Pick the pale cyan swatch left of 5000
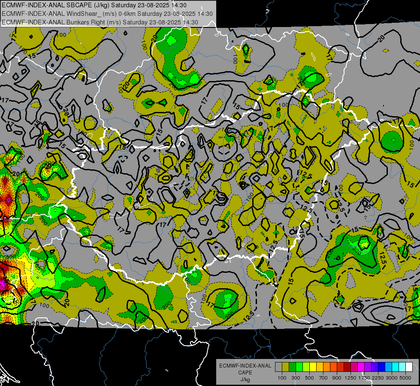The height and width of the screenshot is (386, 420). [402, 367]
